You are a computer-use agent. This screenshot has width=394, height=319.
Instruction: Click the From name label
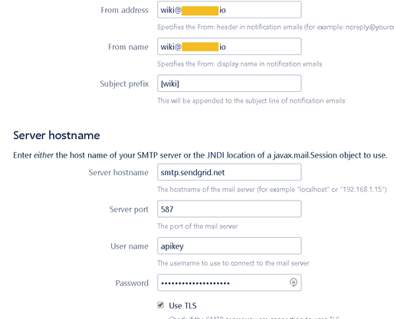128,47
